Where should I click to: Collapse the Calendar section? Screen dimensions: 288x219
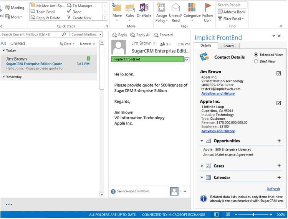(x=202, y=177)
